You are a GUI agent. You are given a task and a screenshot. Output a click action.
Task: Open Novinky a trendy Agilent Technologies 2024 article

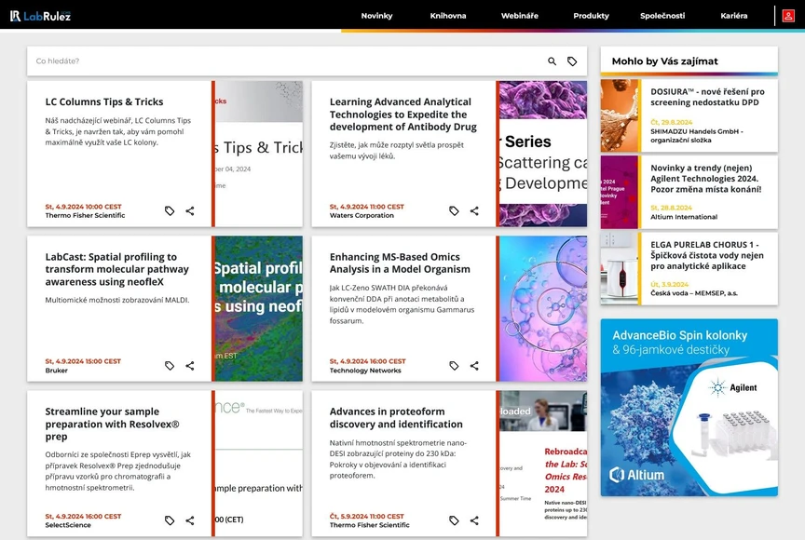706,179
